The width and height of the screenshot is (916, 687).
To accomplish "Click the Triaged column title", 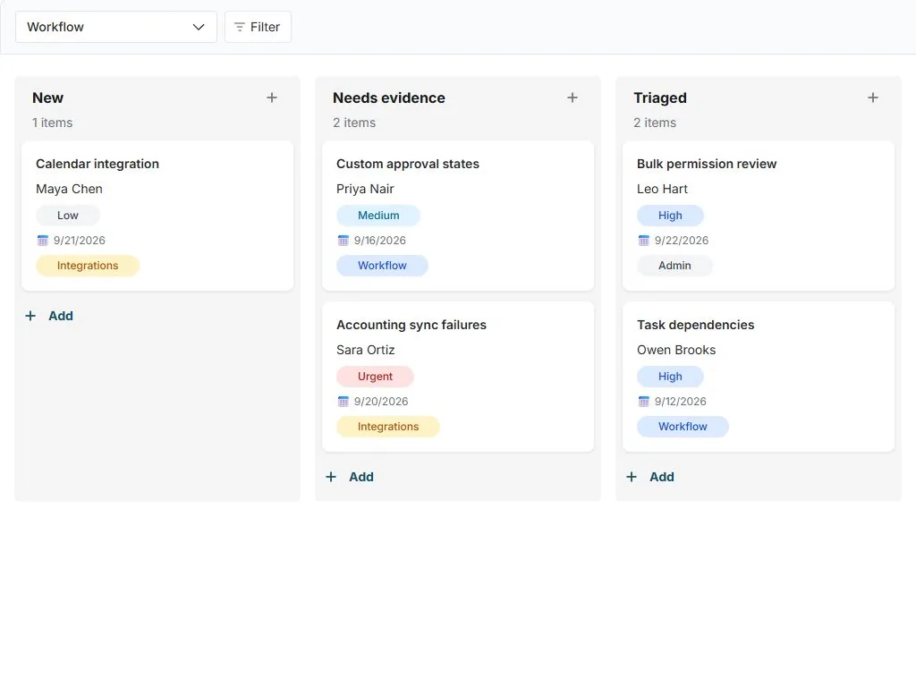I will (x=660, y=98).
